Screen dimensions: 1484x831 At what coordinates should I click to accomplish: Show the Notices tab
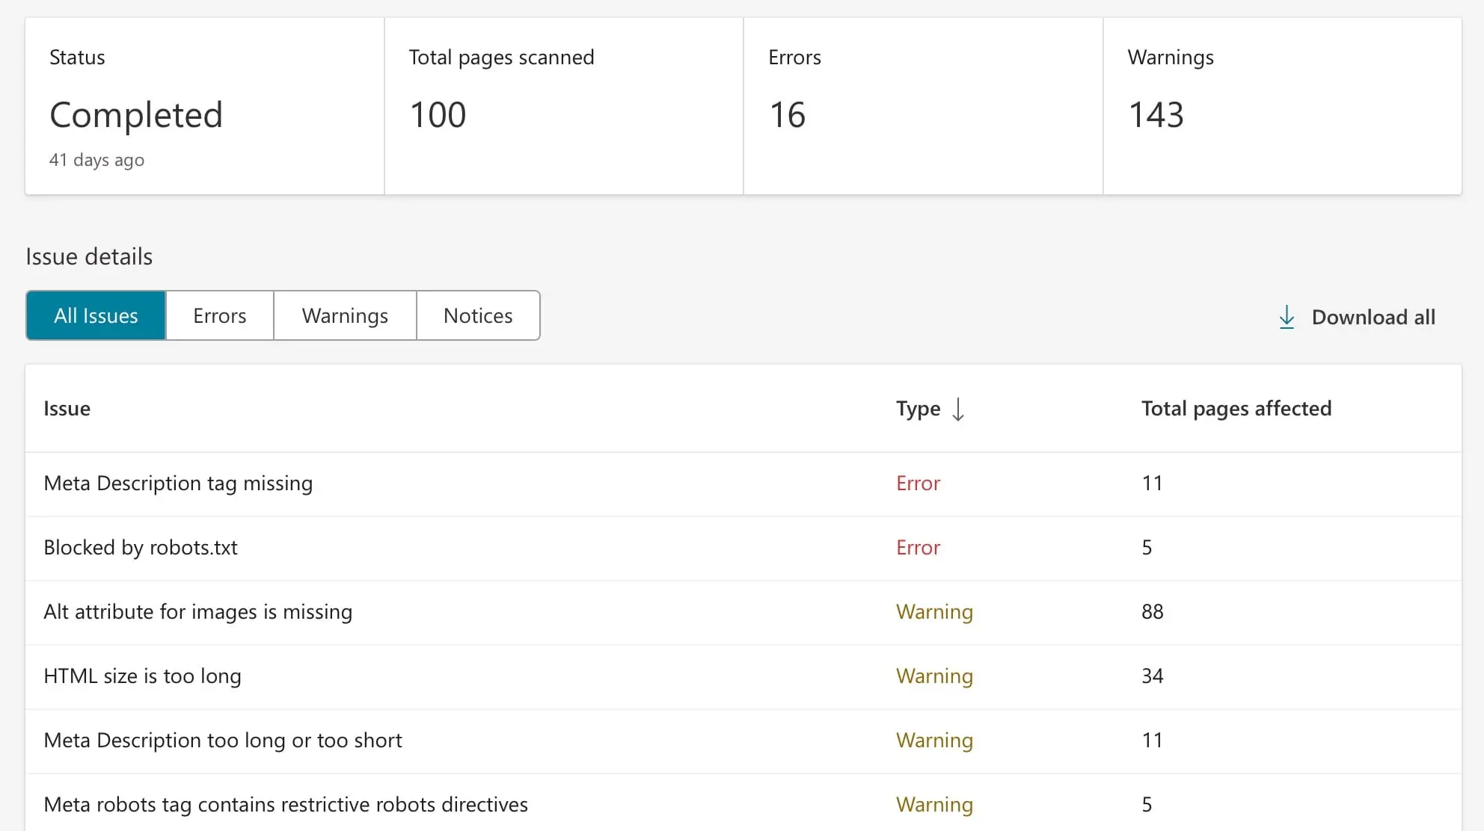click(478, 315)
